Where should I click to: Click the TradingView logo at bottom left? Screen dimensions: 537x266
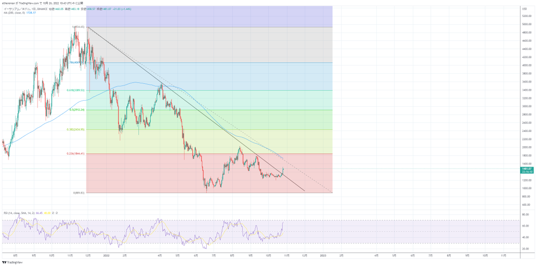tap(13, 263)
